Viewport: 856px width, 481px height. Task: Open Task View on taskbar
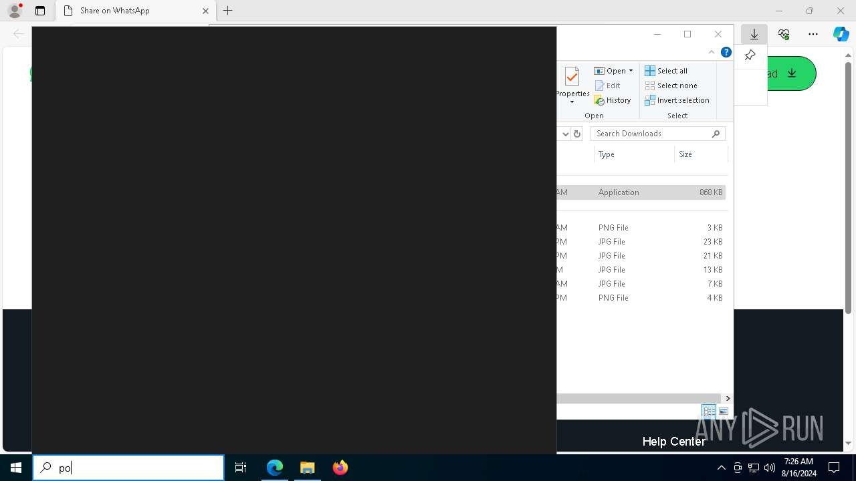(x=241, y=468)
